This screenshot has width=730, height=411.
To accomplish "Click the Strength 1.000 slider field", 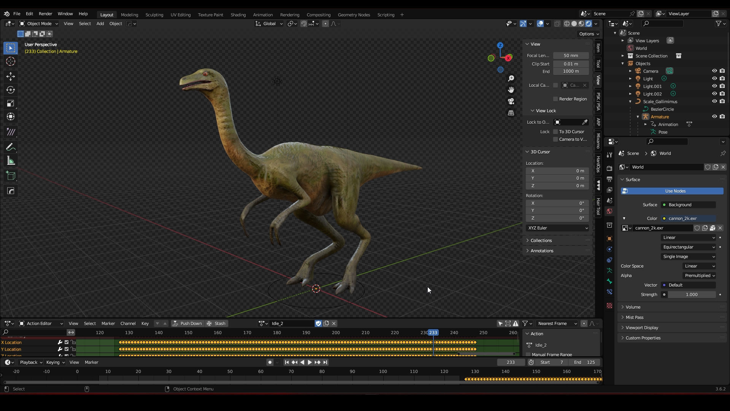I will 692,295.
